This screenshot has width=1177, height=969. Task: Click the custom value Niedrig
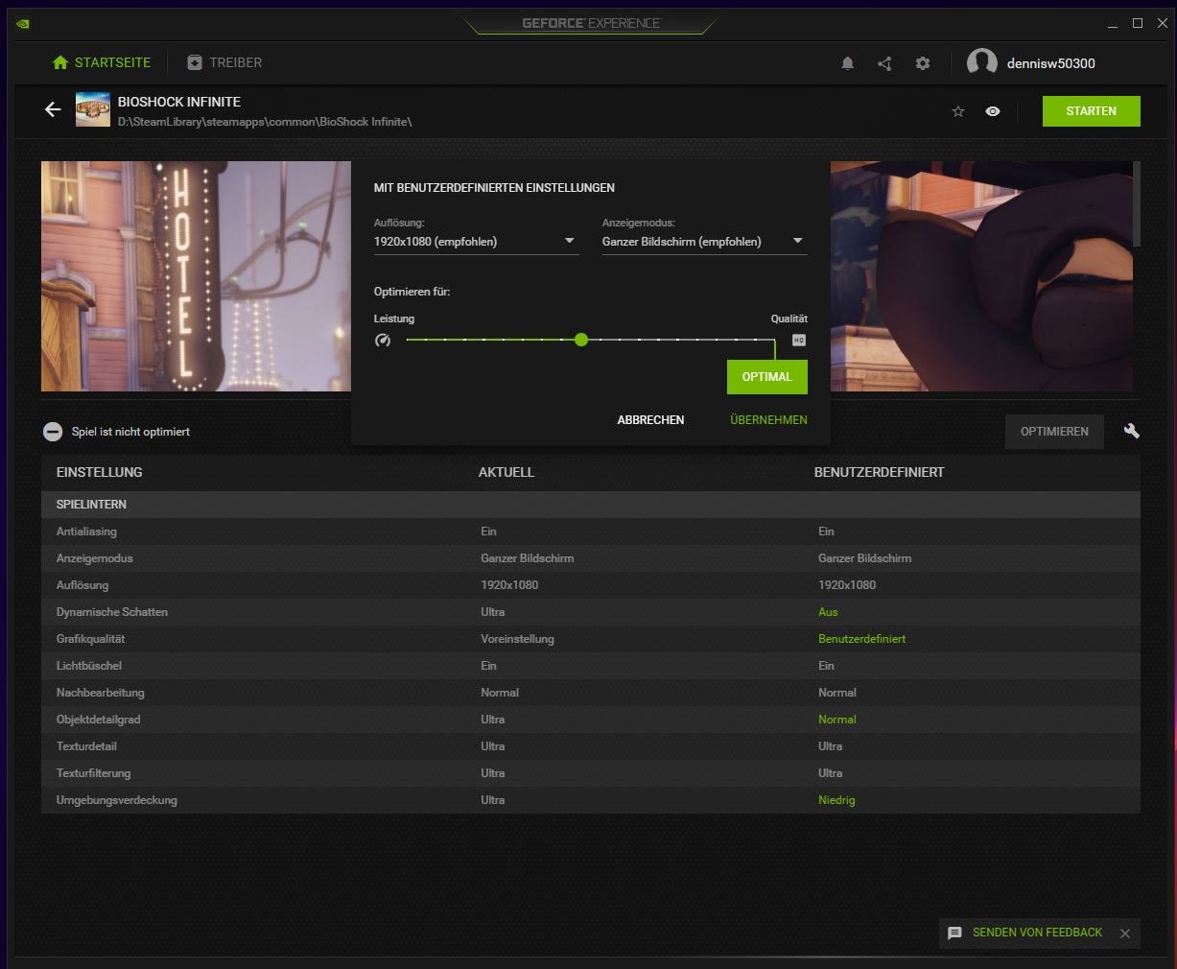point(836,800)
